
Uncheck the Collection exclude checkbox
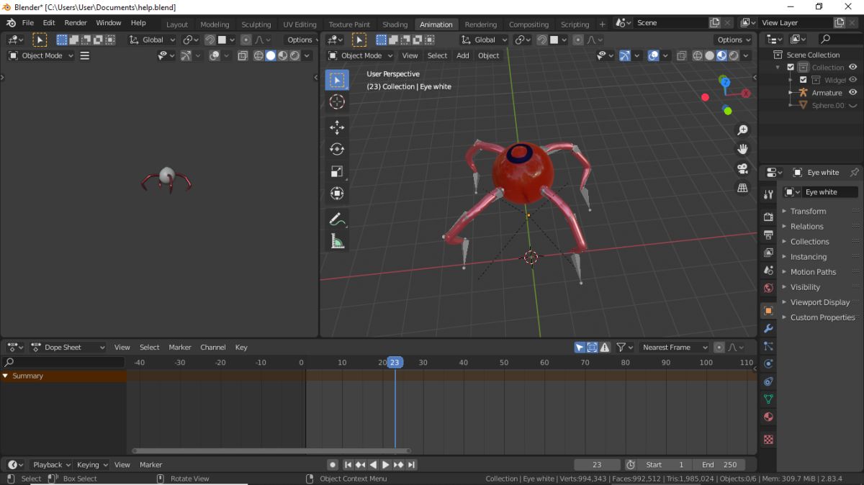tap(791, 68)
